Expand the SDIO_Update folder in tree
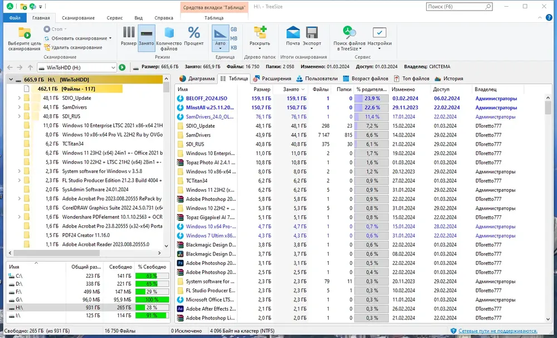 point(19,98)
